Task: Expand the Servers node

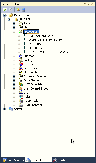Action: point(4,109)
